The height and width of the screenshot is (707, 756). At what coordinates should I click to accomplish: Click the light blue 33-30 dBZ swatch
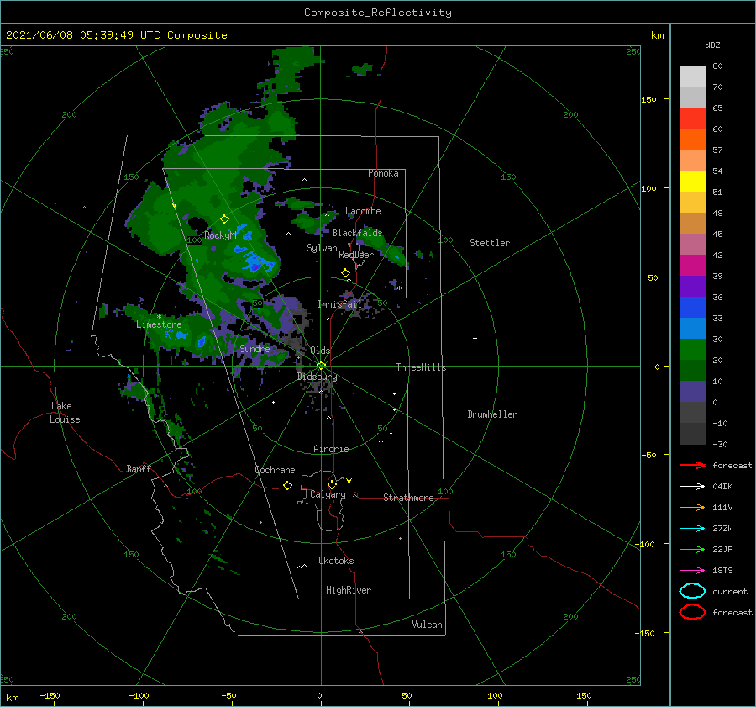[692, 328]
